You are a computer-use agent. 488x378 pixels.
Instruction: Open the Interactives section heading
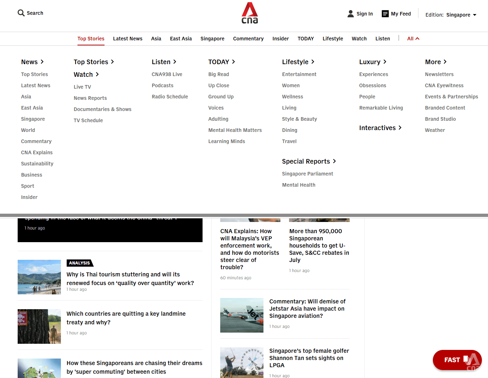point(380,128)
